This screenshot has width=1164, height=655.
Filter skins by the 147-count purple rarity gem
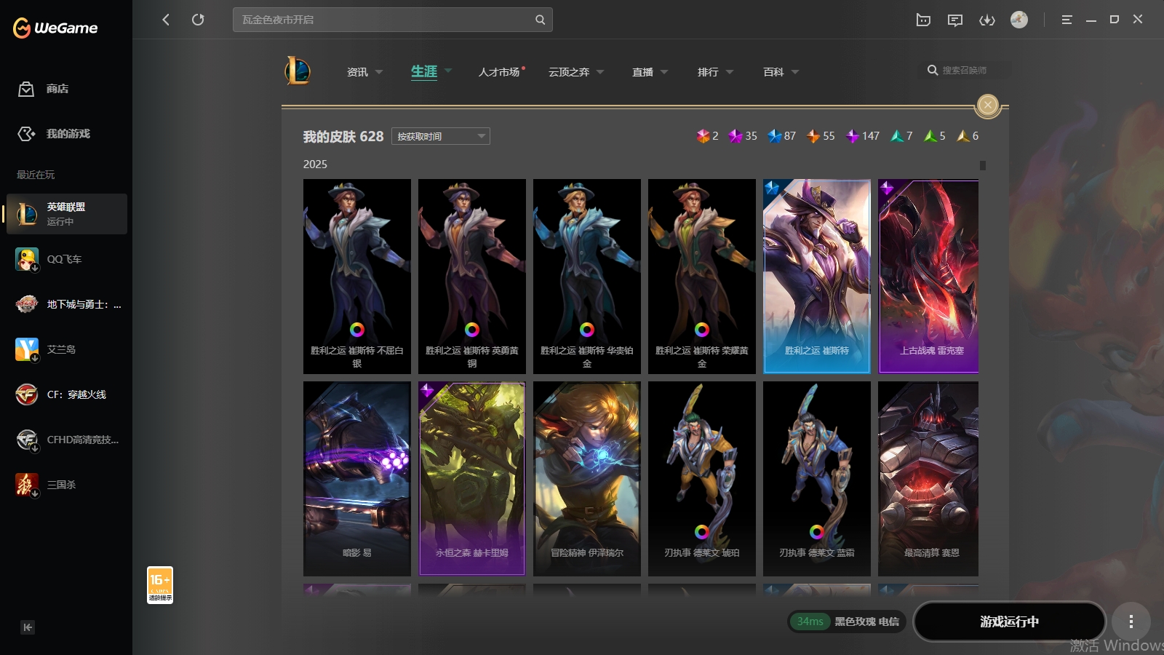pyautogui.click(x=853, y=136)
